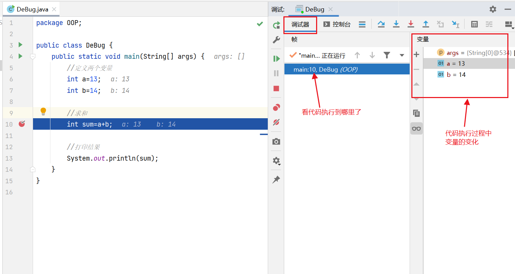Viewport: 515px width, 274px height.
Task: Toggle breakpoint on line 10
Action: click(22, 124)
